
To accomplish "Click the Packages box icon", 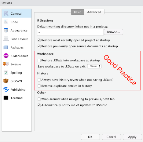I will (6, 47).
